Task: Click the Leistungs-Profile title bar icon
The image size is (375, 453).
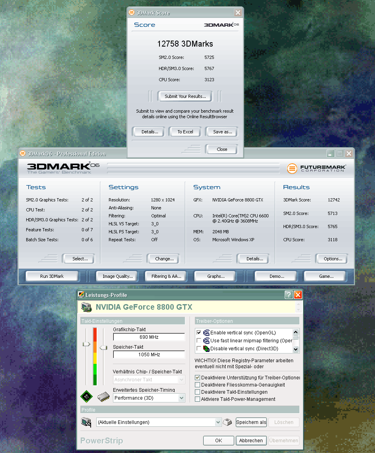Action: click(x=81, y=295)
